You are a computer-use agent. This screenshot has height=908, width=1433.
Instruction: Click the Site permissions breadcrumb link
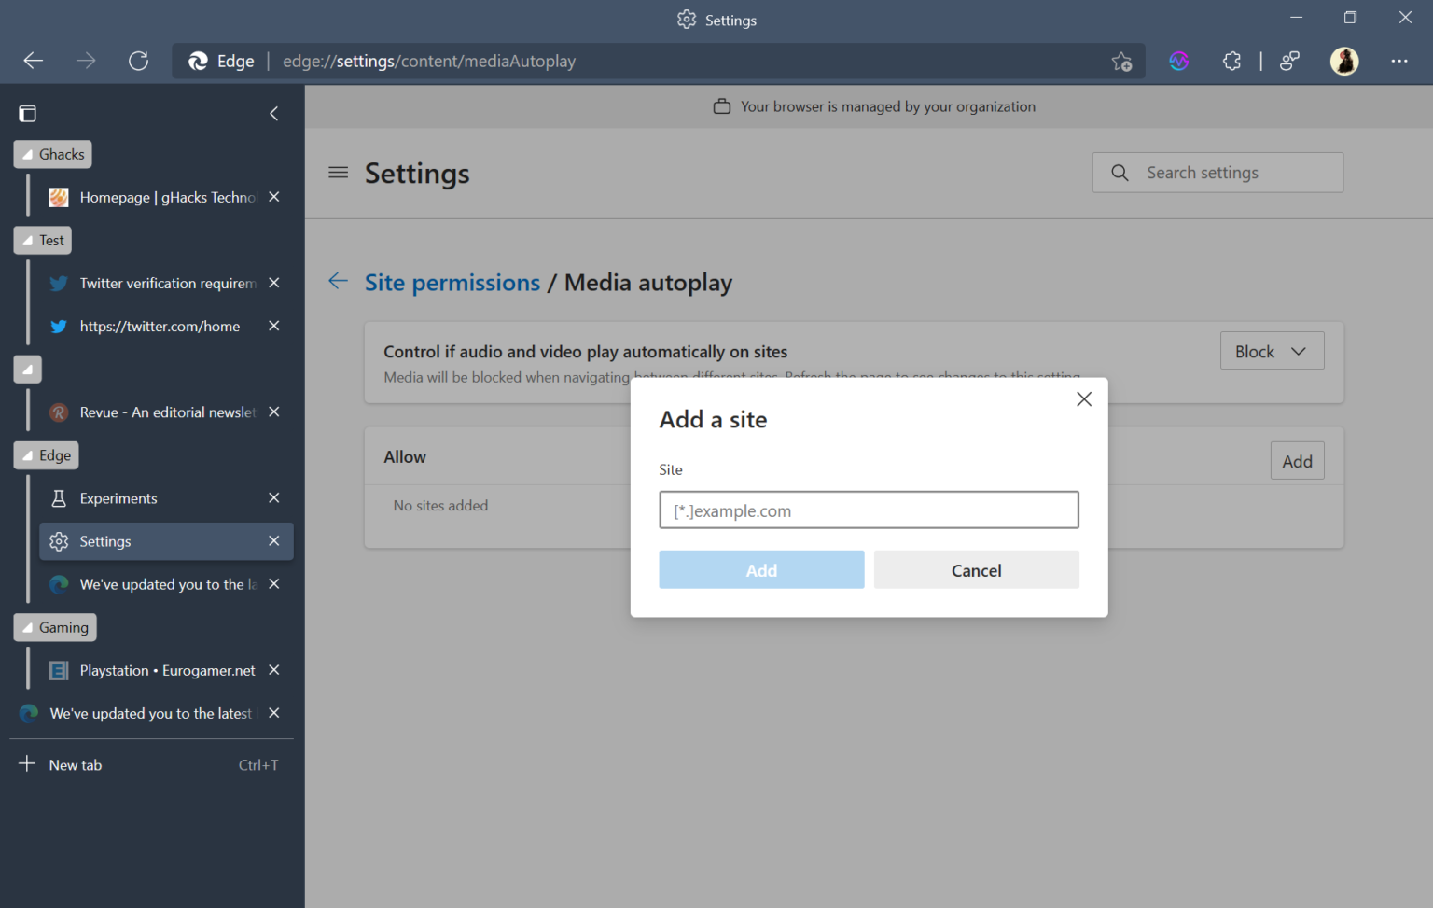[452, 282]
